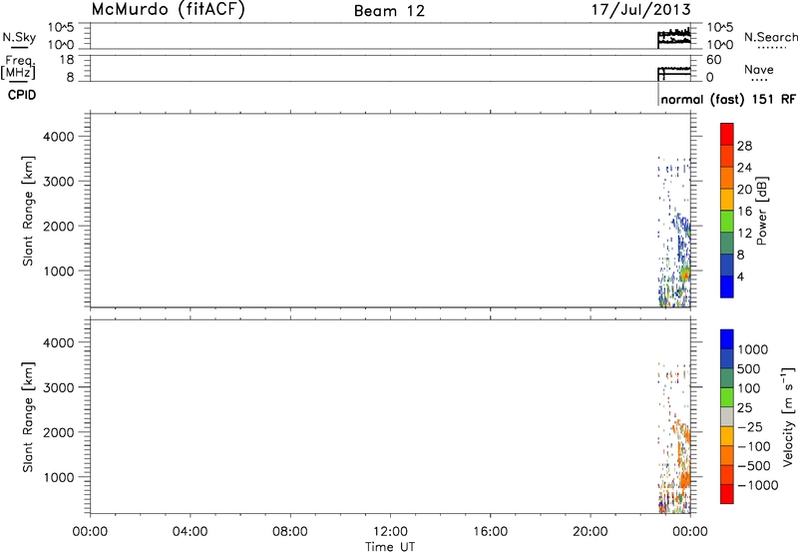Click 'Slant Range [km]' label of power panel
This screenshot has width=798, height=553.
coord(28,211)
